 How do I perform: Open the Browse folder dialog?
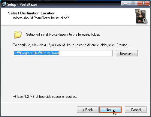pyautogui.click(x=127, y=53)
